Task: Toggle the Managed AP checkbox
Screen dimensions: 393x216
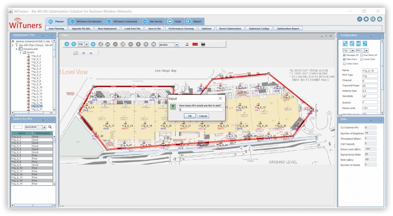Action: [x=344, y=55]
